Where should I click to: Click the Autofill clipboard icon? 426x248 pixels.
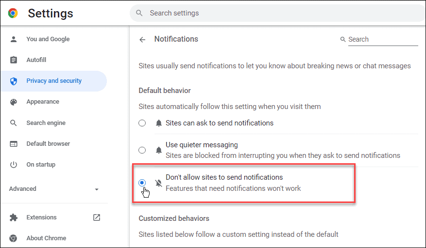[13, 60]
